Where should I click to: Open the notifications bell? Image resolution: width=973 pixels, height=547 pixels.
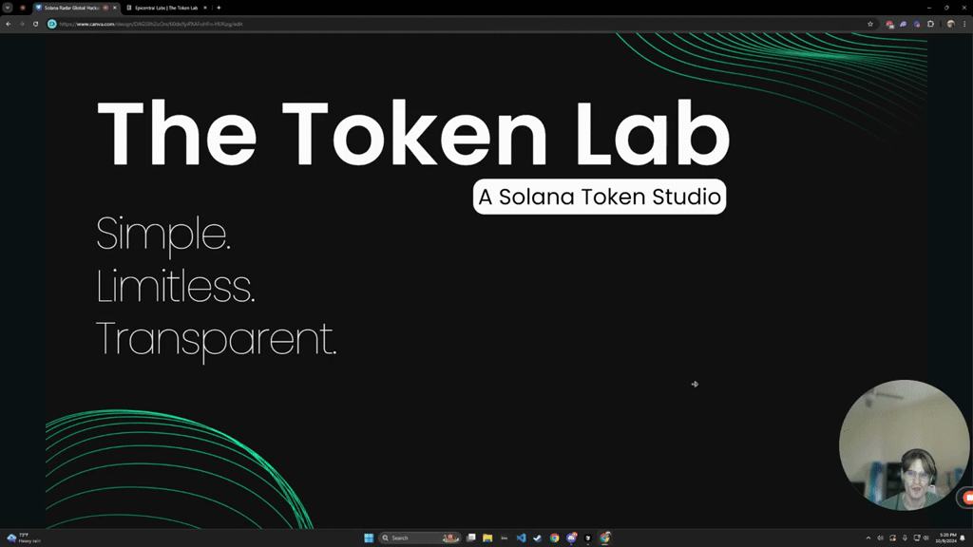click(963, 538)
